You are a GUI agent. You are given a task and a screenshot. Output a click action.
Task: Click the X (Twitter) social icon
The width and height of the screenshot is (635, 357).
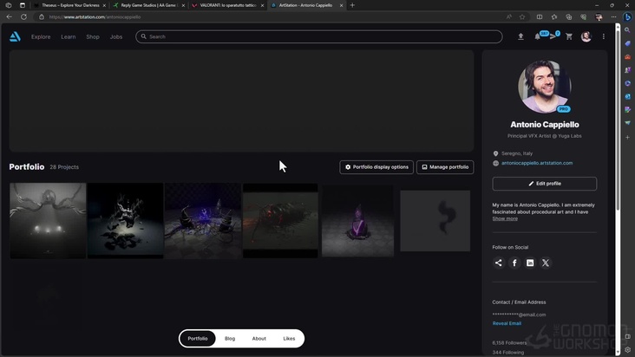(546, 263)
